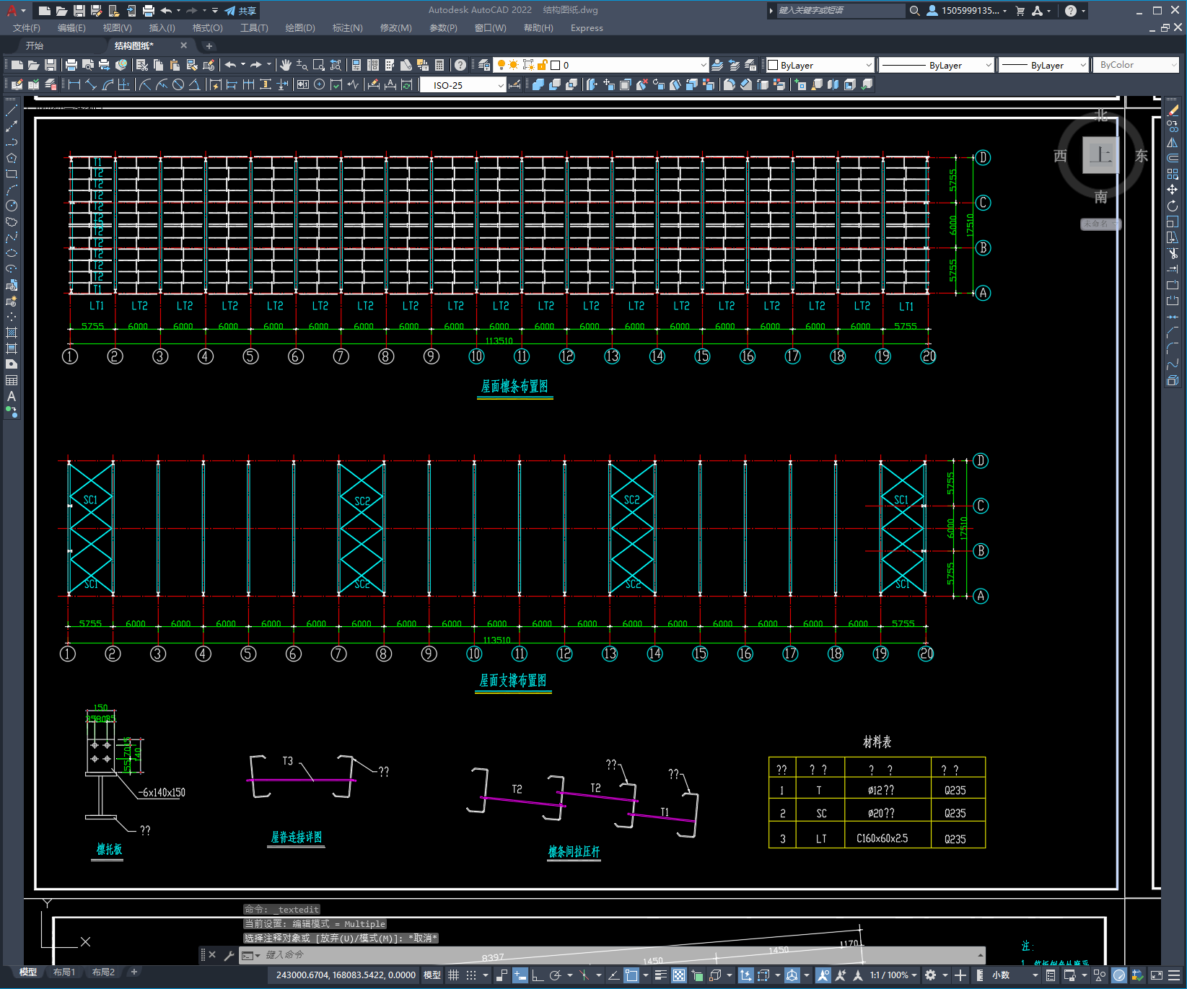Add new drawing tab with plus button
This screenshot has width=1187, height=989.
[x=209, y=46]
